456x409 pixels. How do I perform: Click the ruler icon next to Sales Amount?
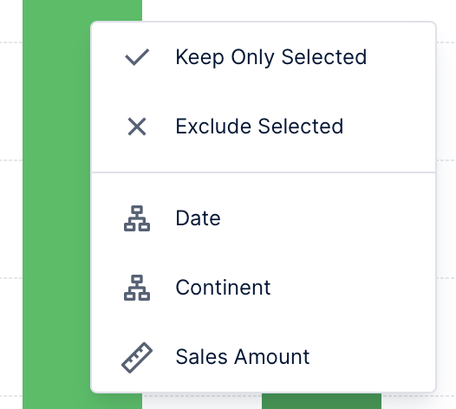[137, 357]
